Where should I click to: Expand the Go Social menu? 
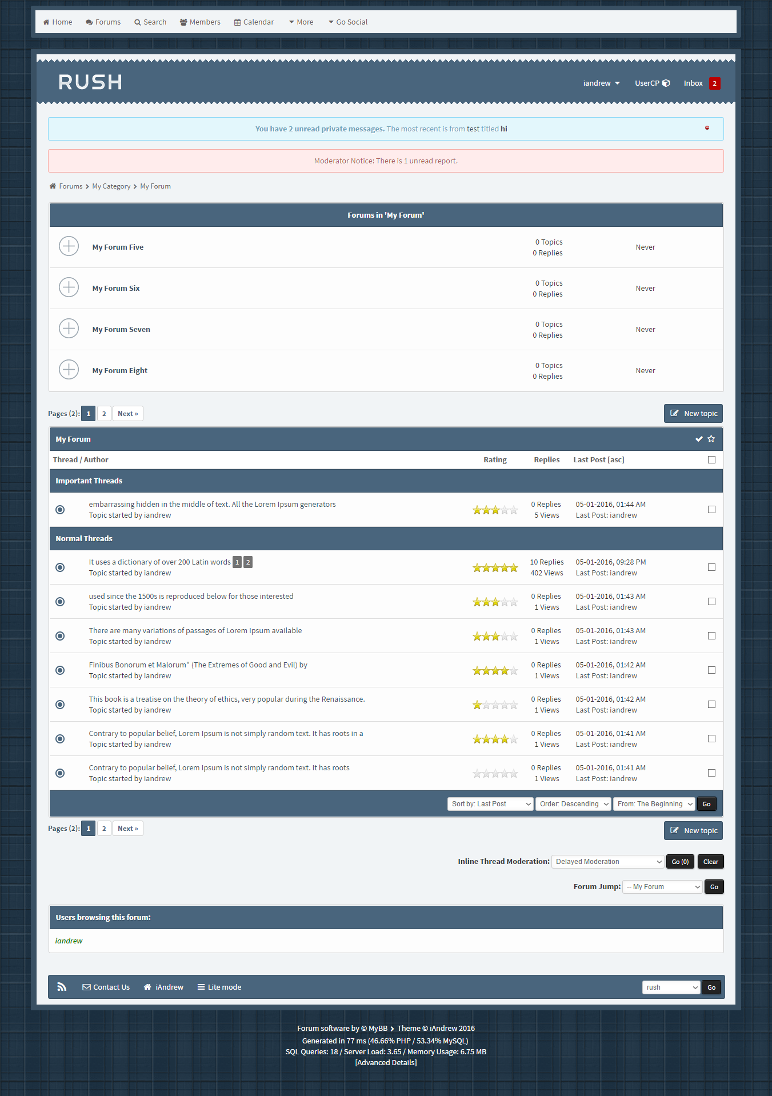point(348,22)
